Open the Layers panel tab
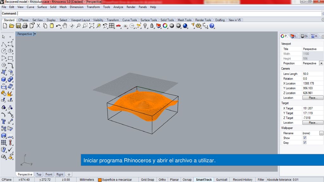Image resolution: width=324 pixels, height=182 pixels. (x=294, y=36)
